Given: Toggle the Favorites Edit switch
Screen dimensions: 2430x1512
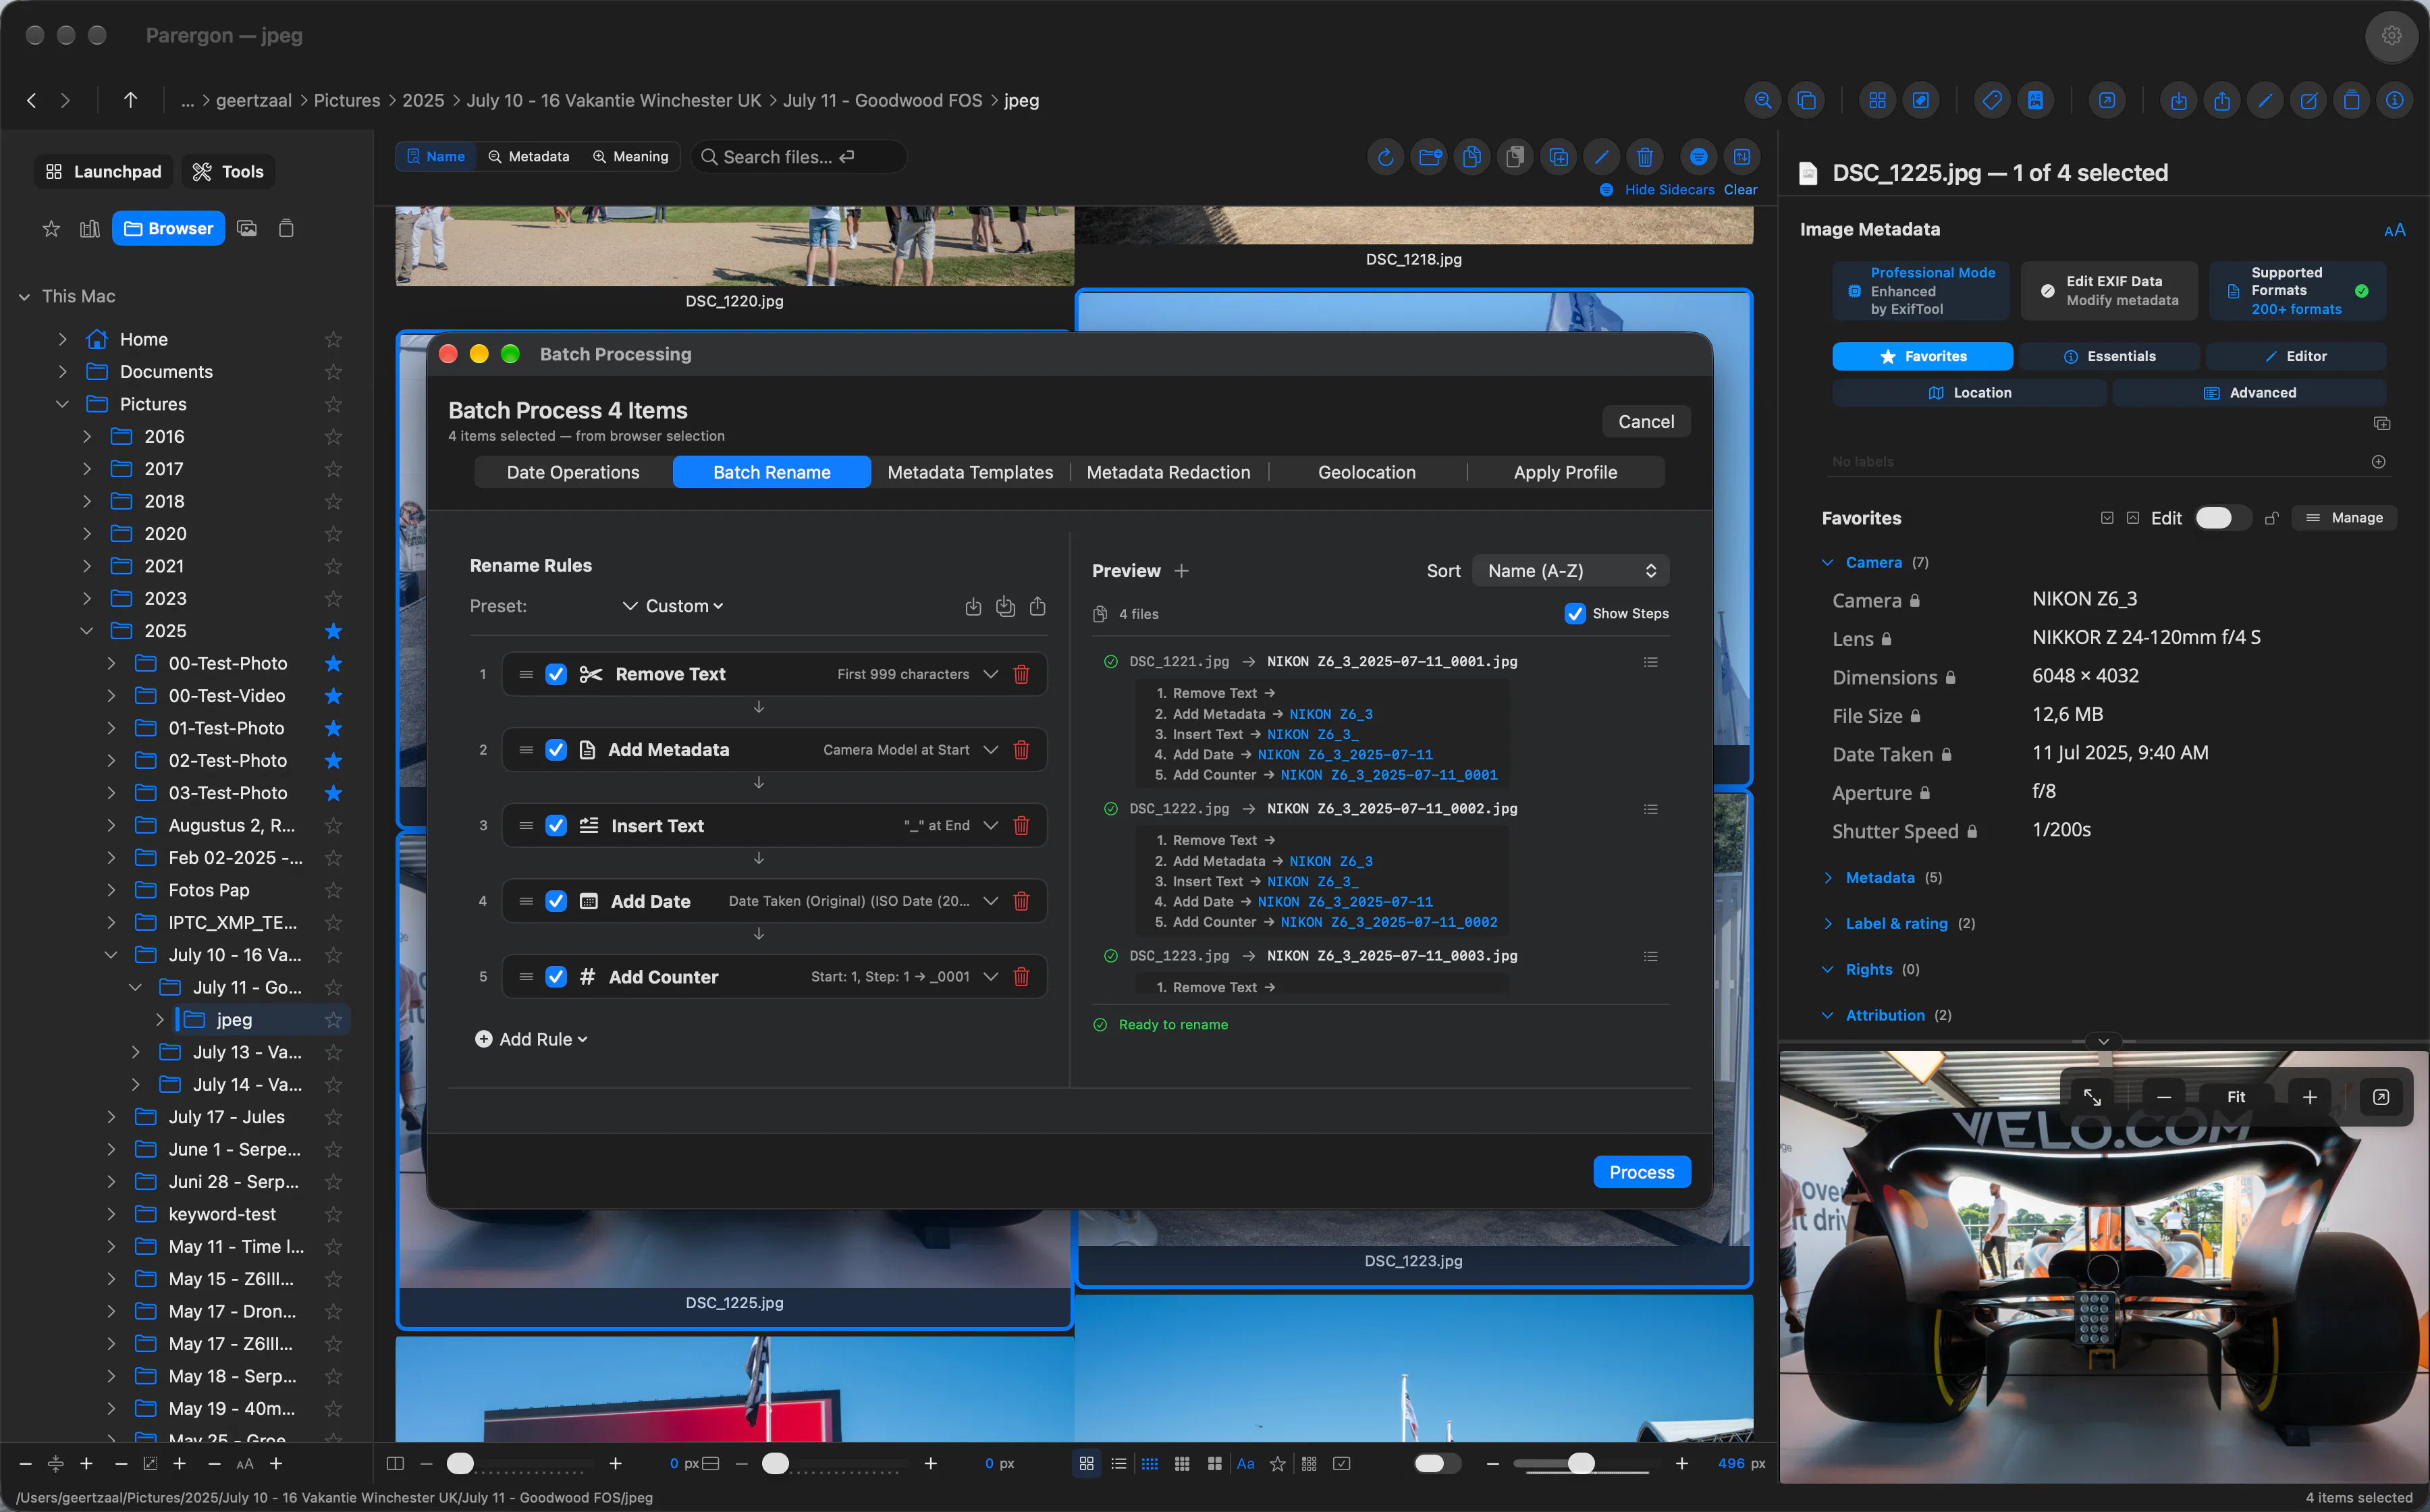Looking at the screenshot, I should pyautogui.click(x=2222, y=518).
